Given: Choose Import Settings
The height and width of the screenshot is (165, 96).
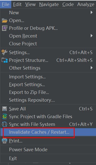Looking at the screenshot, I should pyautogui.click(x=48, y=77).
